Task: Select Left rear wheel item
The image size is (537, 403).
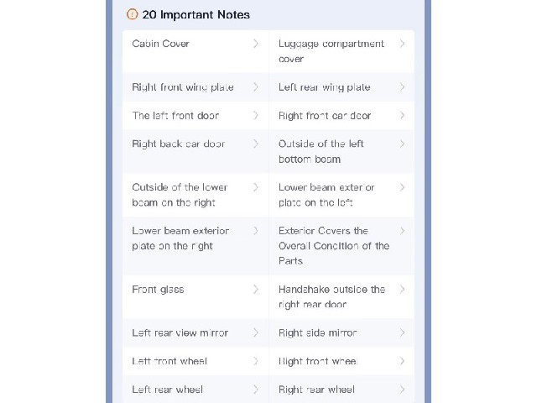Action: [196, 390]
